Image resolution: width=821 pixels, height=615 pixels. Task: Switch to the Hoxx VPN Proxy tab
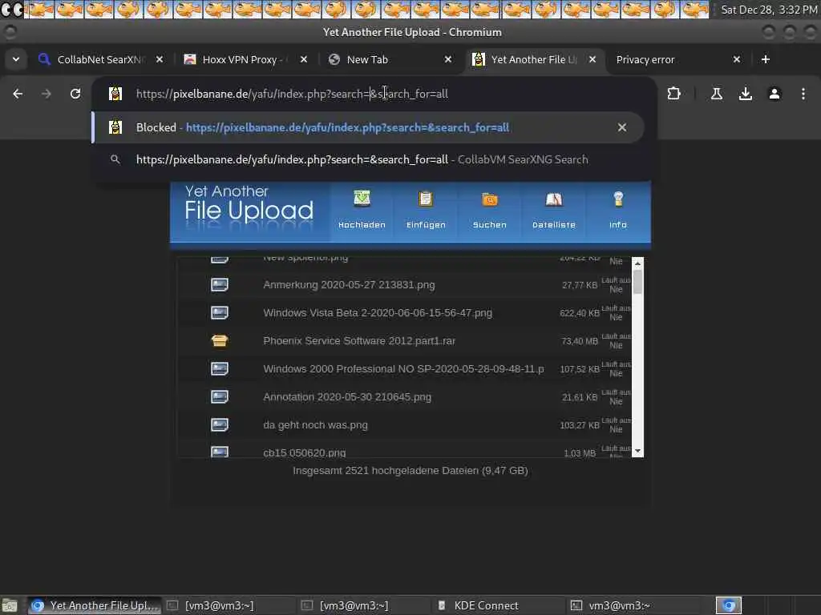coord(244,59)
